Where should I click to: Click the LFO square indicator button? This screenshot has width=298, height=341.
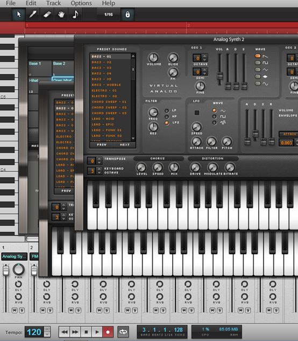coord(197,113)
